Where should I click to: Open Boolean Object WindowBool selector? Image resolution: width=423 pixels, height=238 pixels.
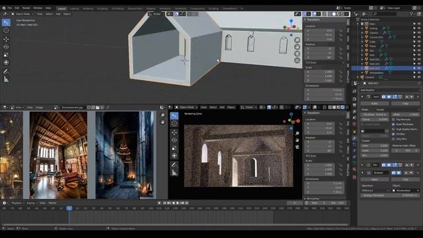(406, 190)
